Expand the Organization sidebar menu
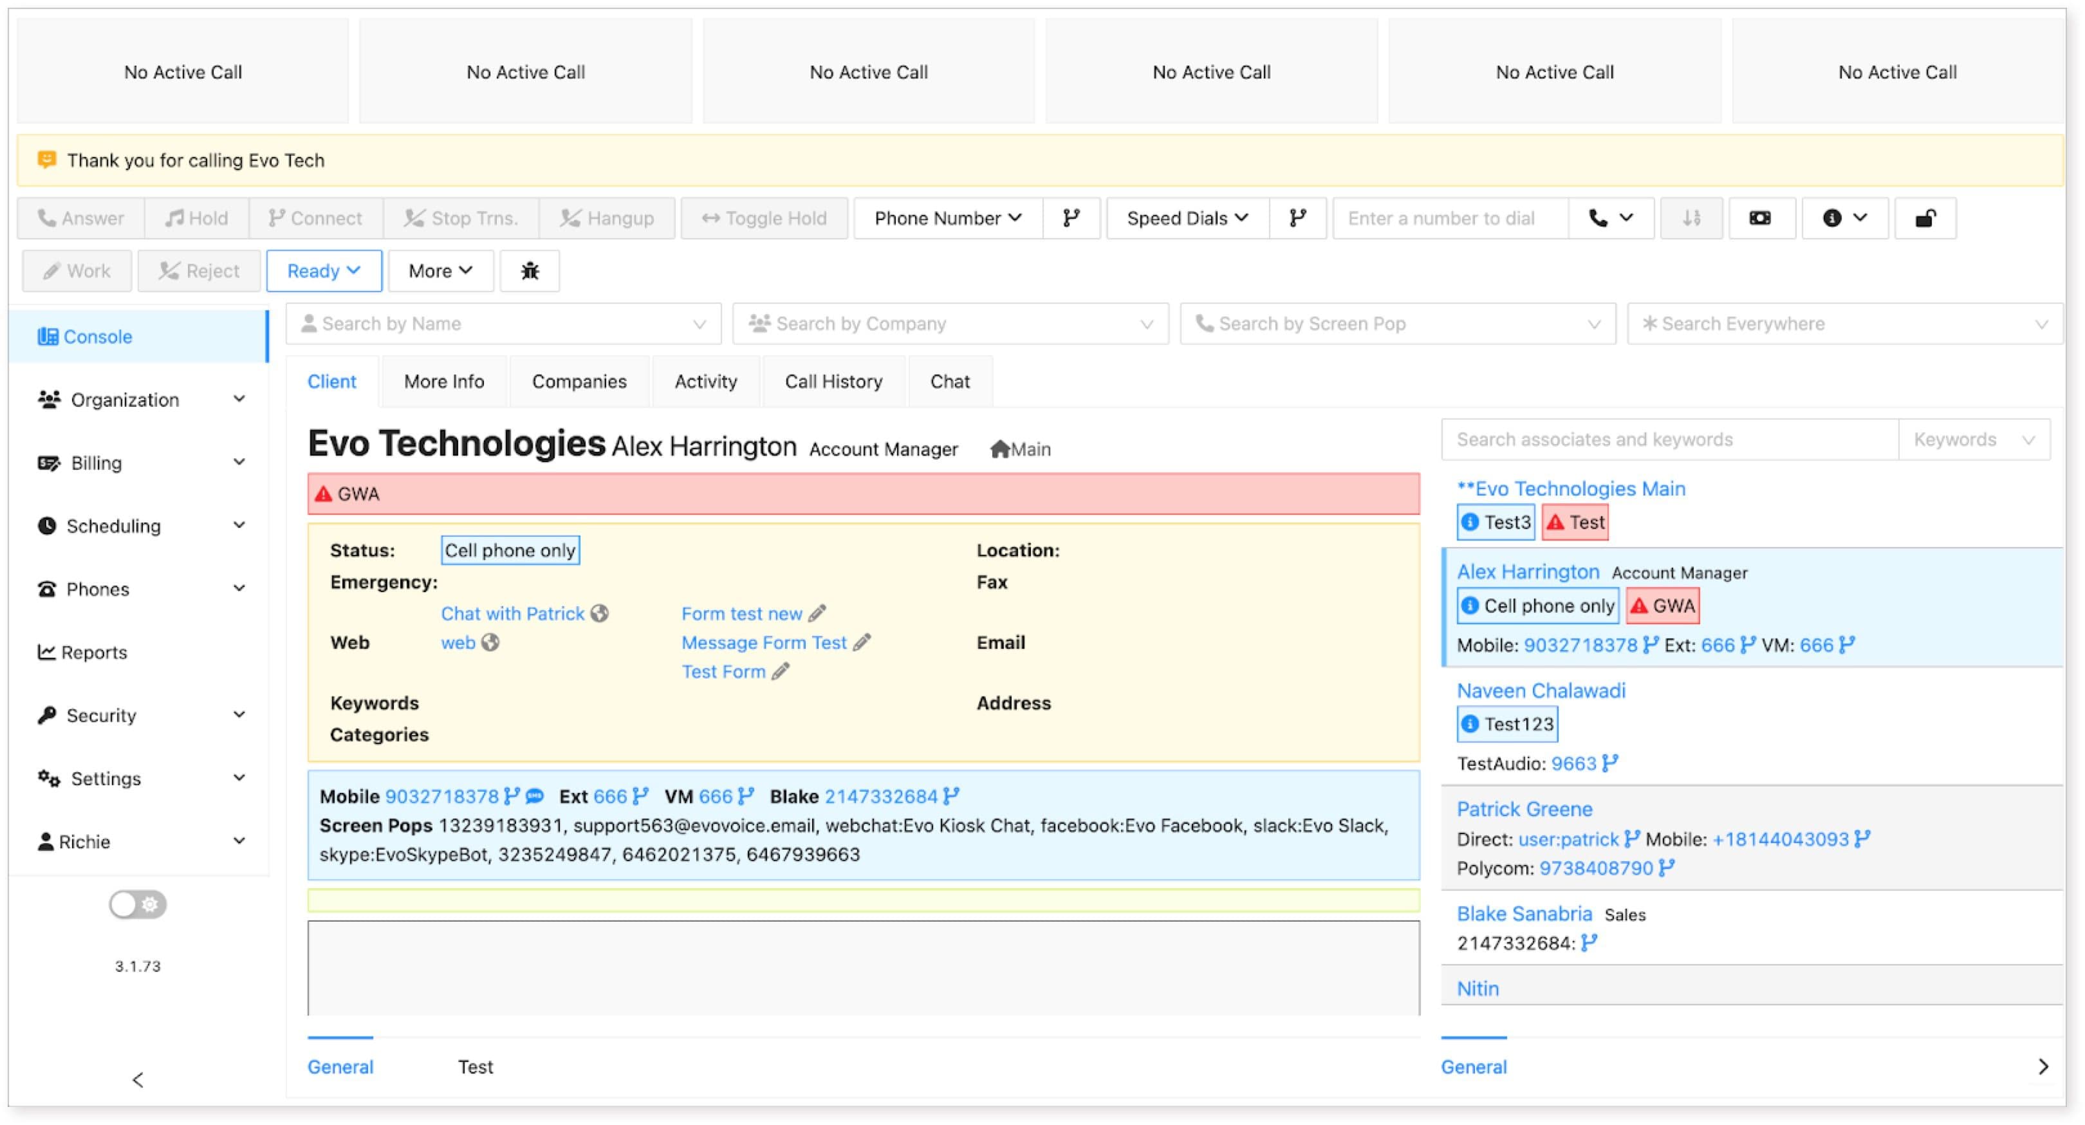Screen dimensions: 2085x1125 (x=139, y=399)
